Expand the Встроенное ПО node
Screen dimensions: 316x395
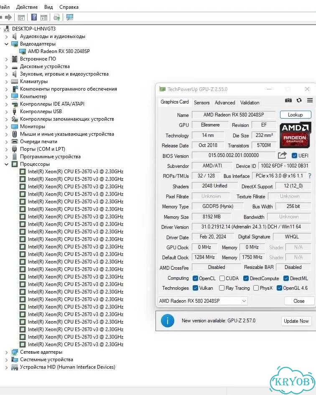click(x=7, y=59)
